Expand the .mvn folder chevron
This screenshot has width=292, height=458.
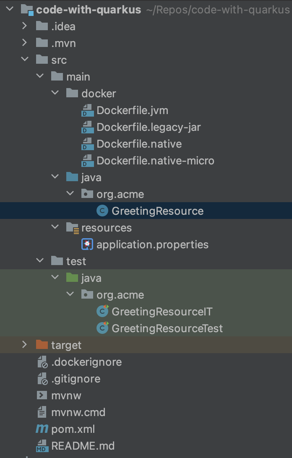pos(25,43)
